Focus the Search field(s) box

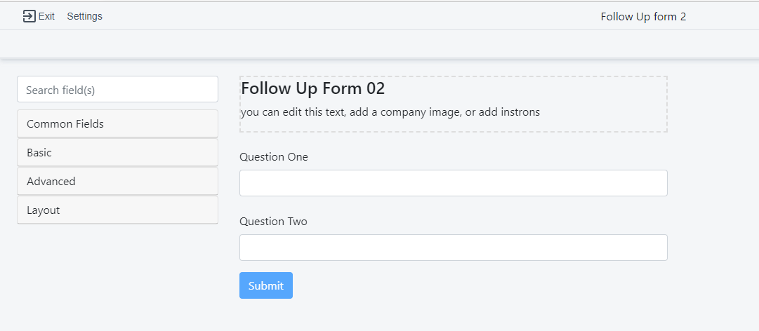tap(117, 90)
